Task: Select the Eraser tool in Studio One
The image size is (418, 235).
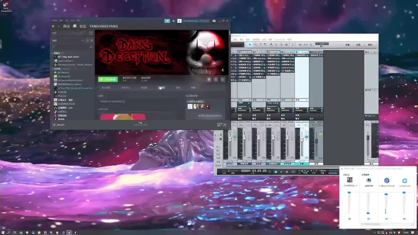Action: tap(265, 45)
